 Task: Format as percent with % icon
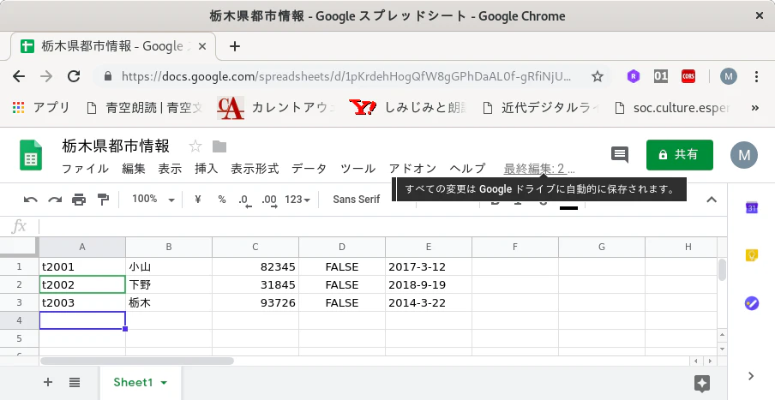(x=222, y=199)
